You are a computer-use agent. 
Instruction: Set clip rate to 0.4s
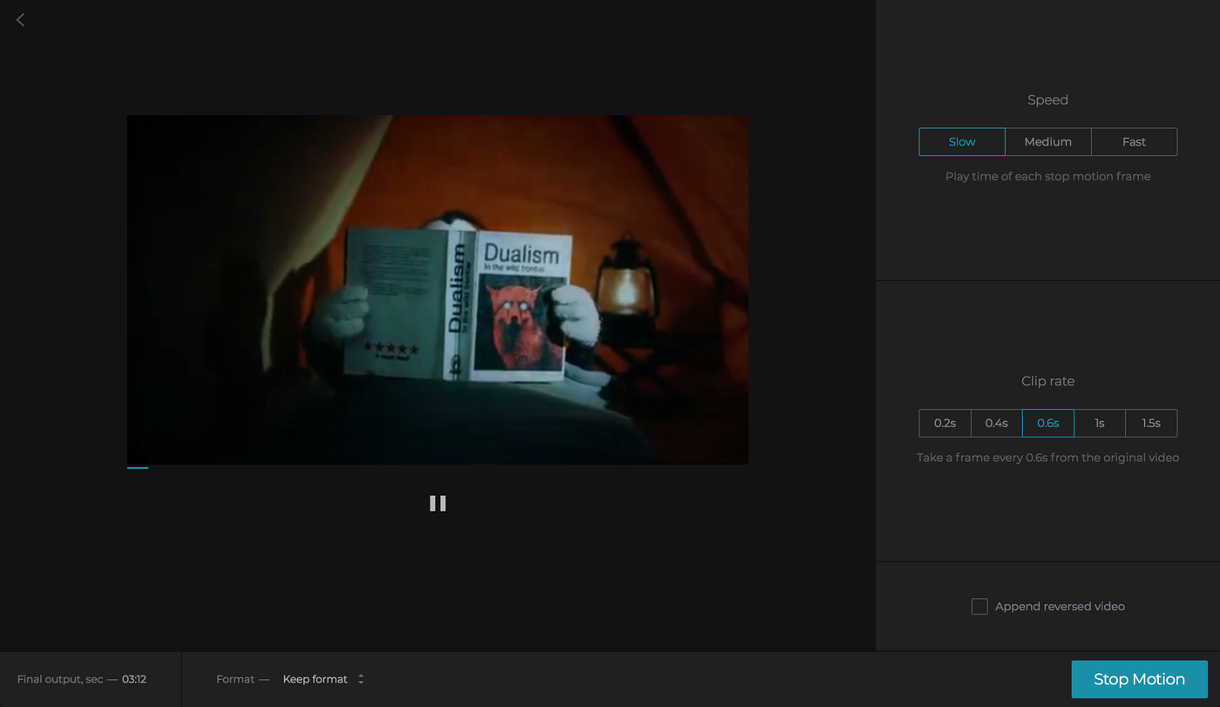click(996, 423)
